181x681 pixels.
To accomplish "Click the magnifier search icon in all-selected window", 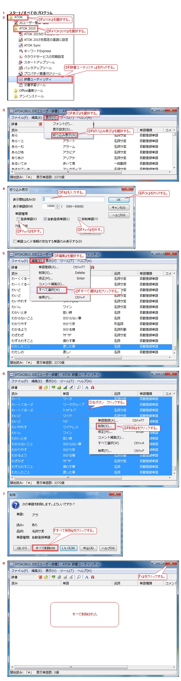I will [x=79, y=388].
